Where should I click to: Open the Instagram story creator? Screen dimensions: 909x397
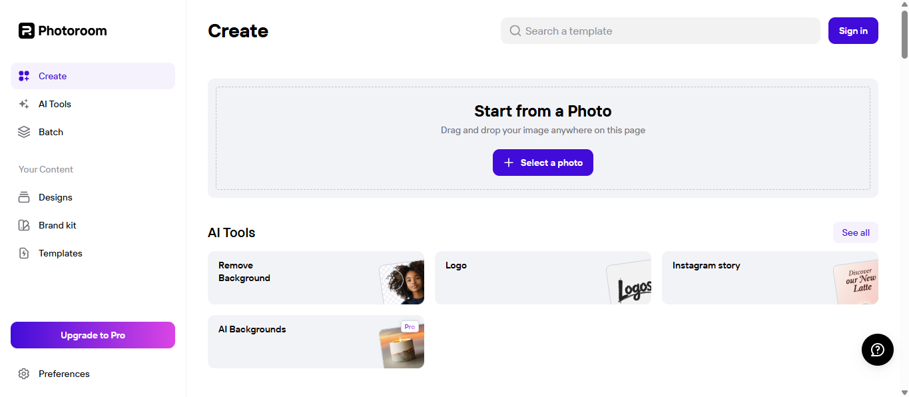click(x=770, y=278)
